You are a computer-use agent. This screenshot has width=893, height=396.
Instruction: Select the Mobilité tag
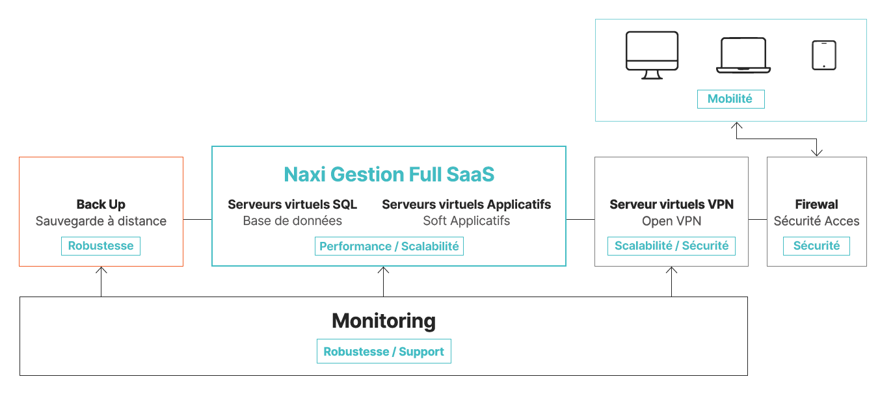[x=730, y=99]
